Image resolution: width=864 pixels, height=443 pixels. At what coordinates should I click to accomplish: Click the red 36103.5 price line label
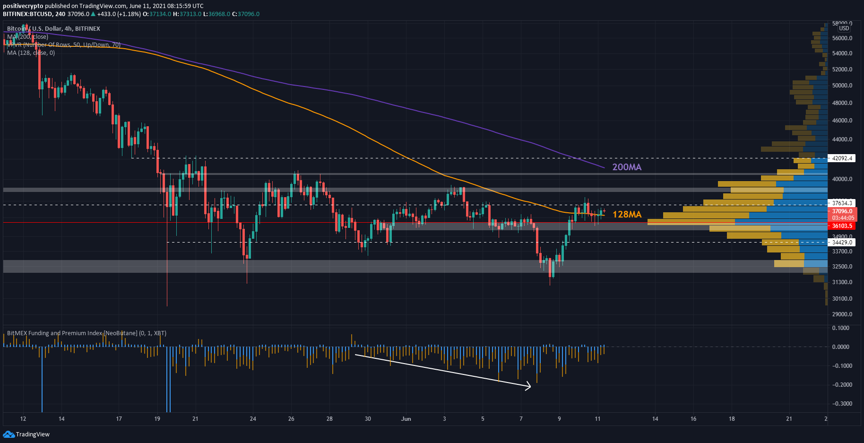(x=842, y=226)
